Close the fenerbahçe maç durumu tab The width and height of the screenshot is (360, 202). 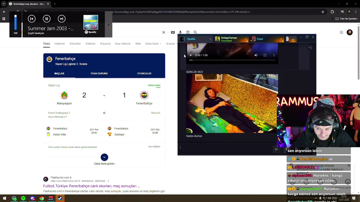point(48,4)
